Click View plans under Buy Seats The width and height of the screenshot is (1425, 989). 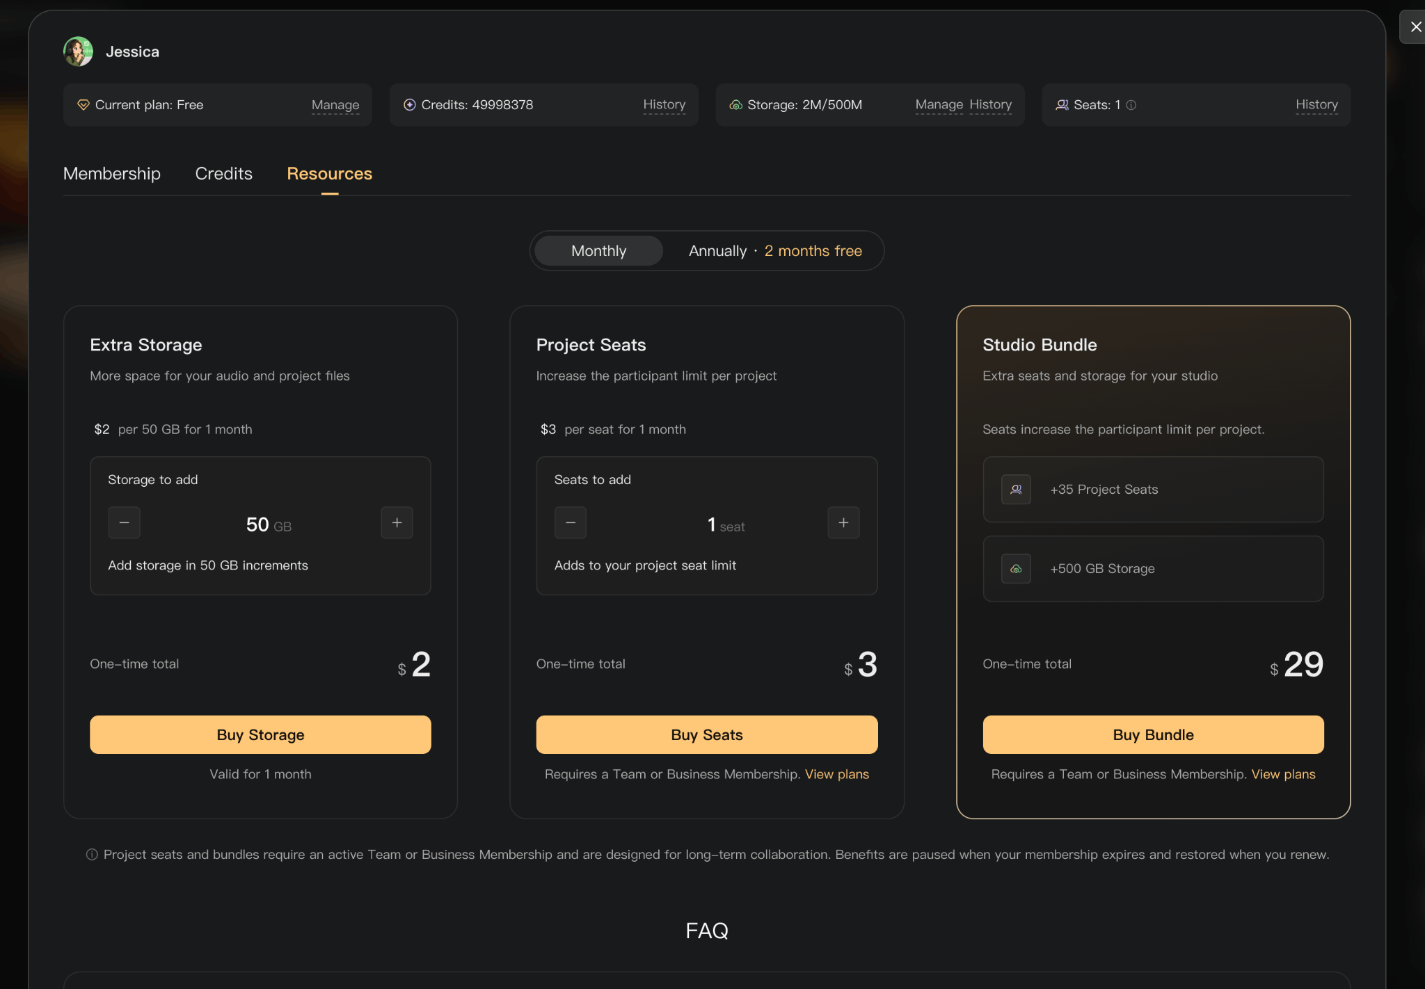point(837,775)
